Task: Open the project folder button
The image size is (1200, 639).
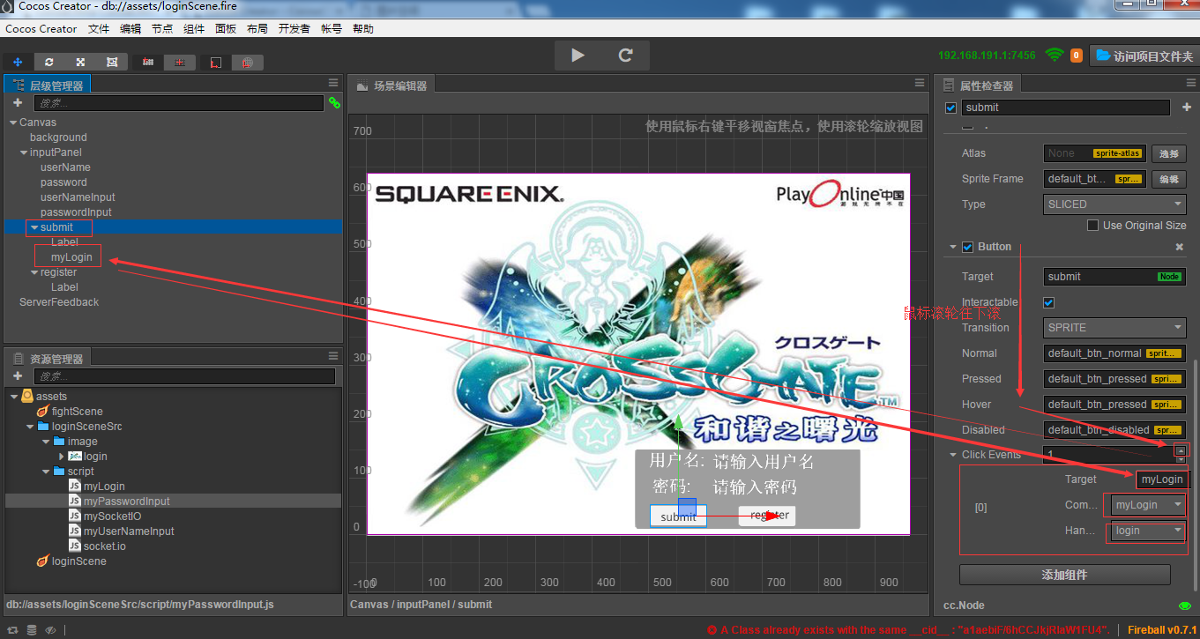Action: (1144, 56)
